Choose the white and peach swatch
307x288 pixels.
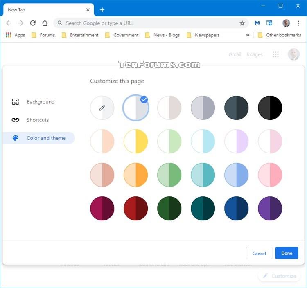click(x=102, y=141)
